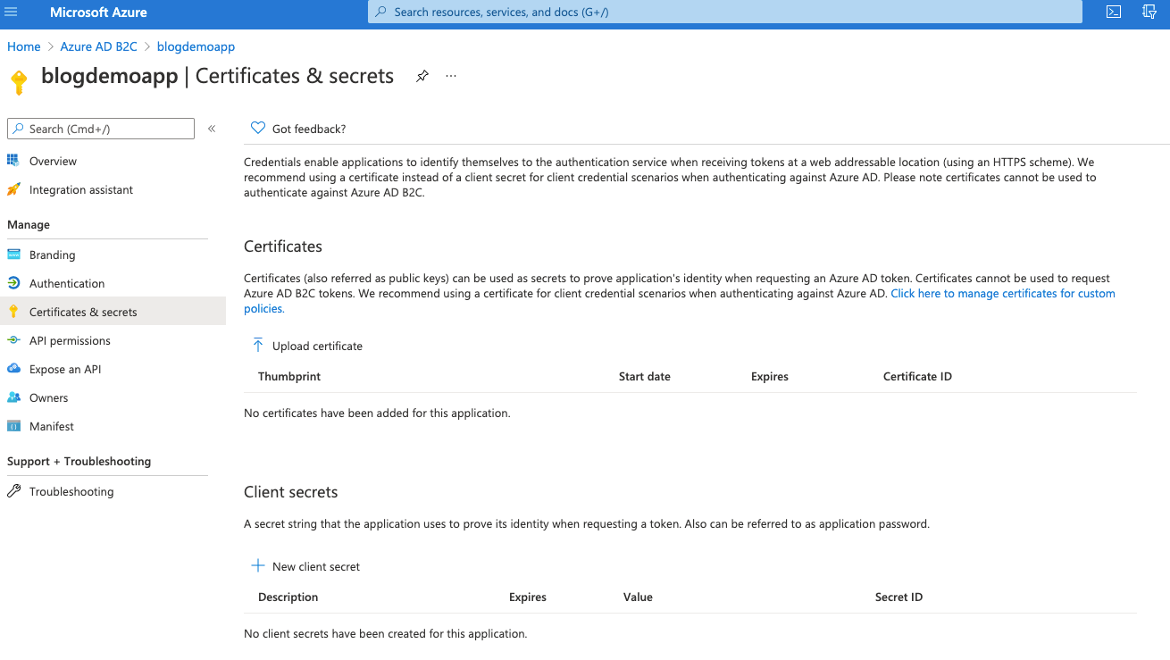Click the Secret ID column header

pos(898,597)
